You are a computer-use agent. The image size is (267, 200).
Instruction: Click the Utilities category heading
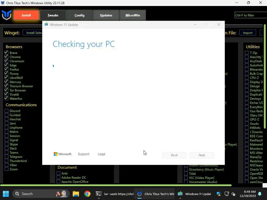[253, 47]
